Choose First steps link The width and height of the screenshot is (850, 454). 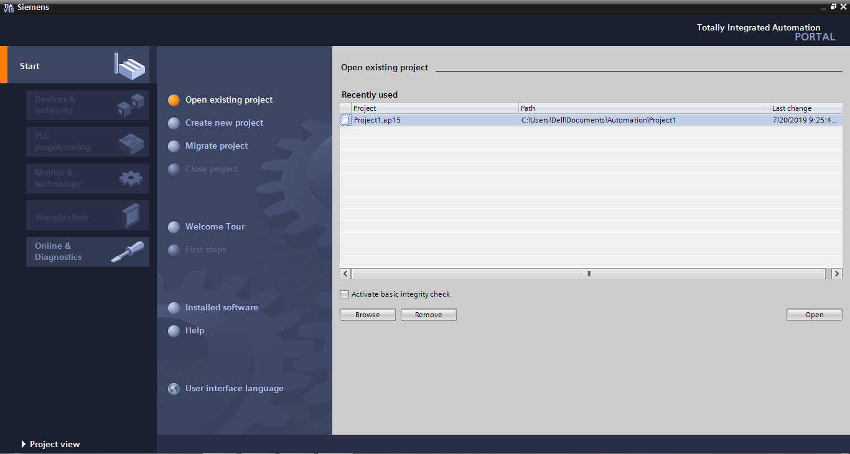(x=206, y=249)
